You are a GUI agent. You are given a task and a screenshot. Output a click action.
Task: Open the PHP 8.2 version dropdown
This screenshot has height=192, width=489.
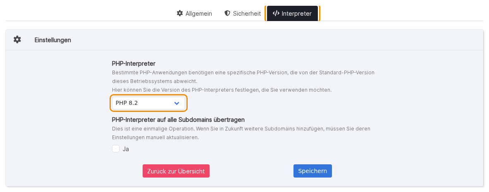click(148, 103)
